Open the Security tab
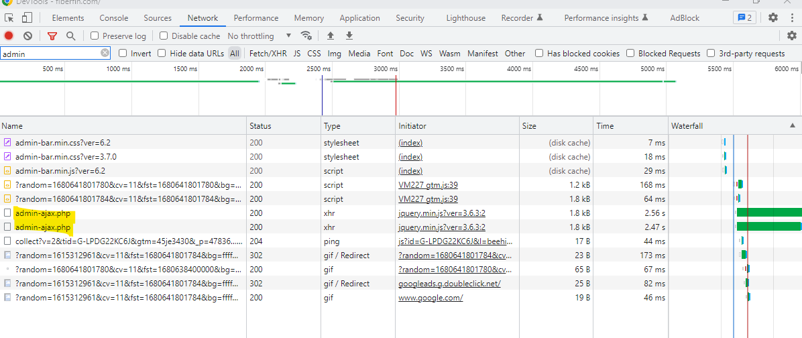 (x=410, y=18)
